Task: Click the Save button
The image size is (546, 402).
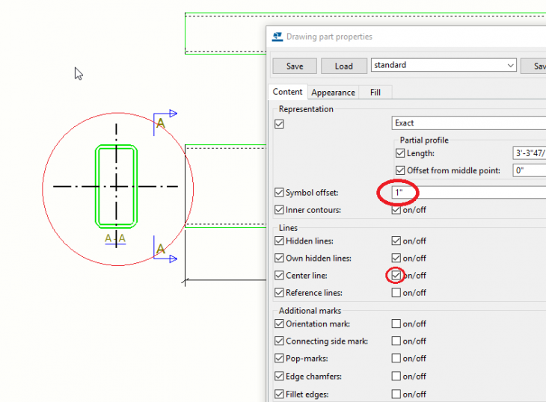Action: (x=295, y=66)
